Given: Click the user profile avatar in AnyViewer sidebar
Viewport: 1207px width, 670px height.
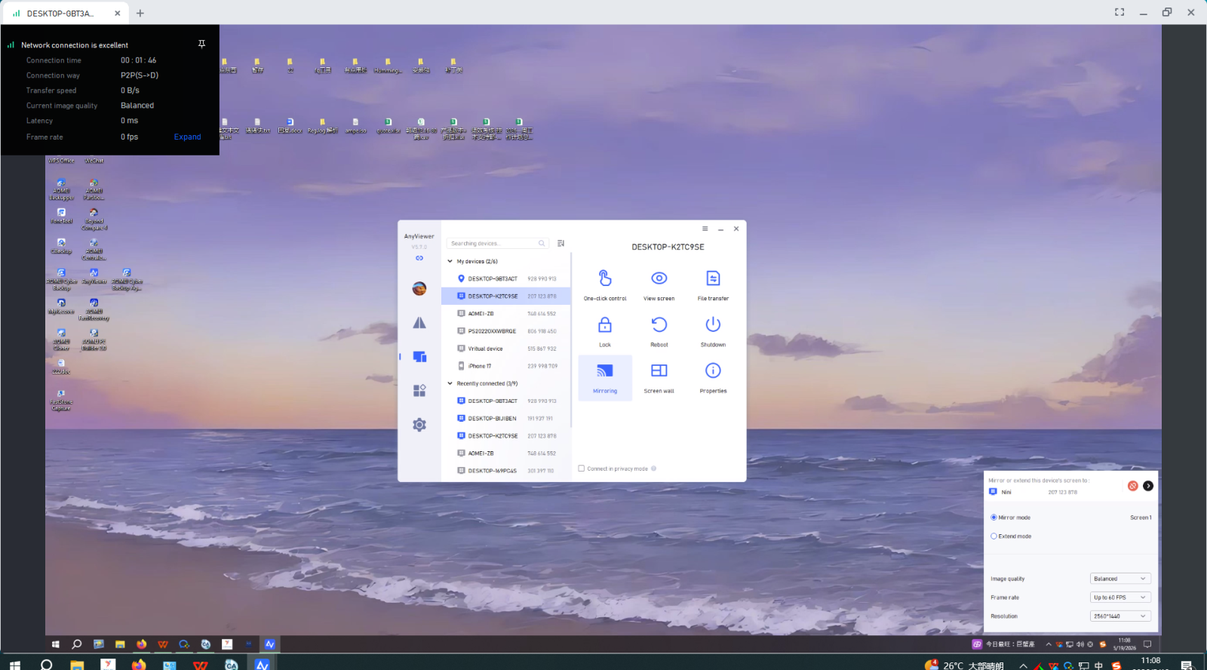Looking at the screenshot, I should pos(419,288).
